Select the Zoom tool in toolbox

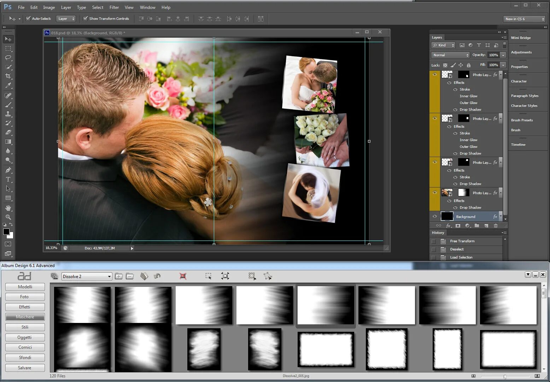click(8, 217)
